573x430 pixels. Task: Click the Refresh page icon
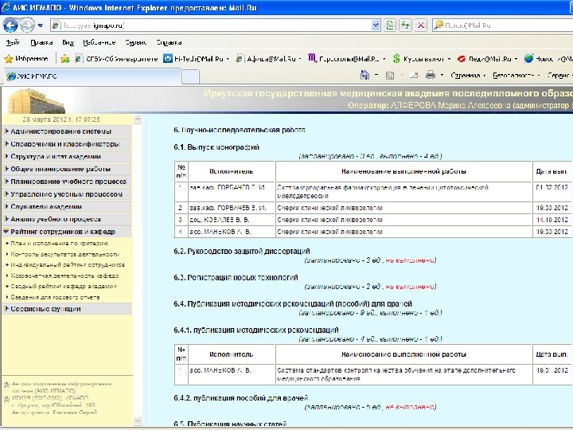tap(405, 25)
